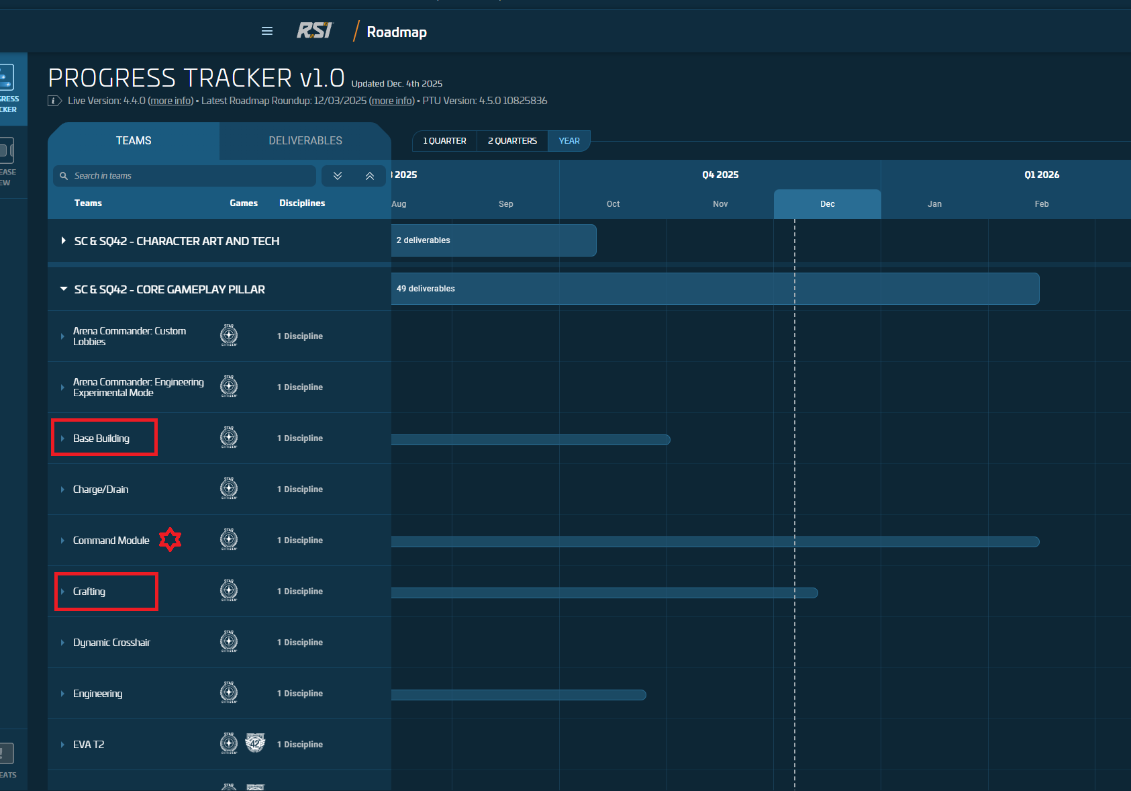Click the RSI logo

pyautogui.click(x=315, y=31)
